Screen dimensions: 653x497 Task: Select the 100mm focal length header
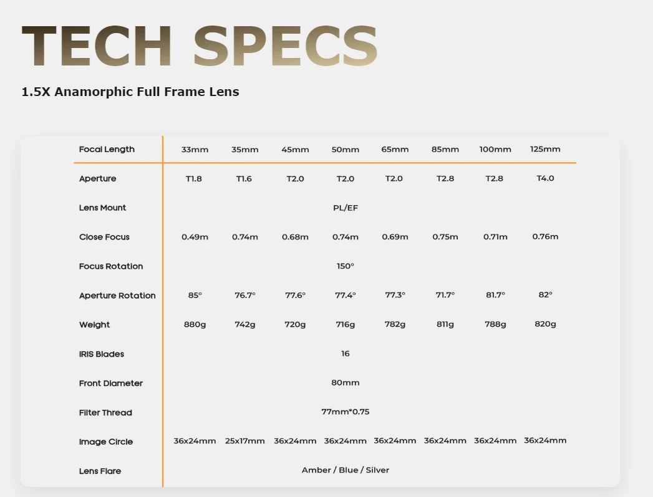(x=495, y=149)
